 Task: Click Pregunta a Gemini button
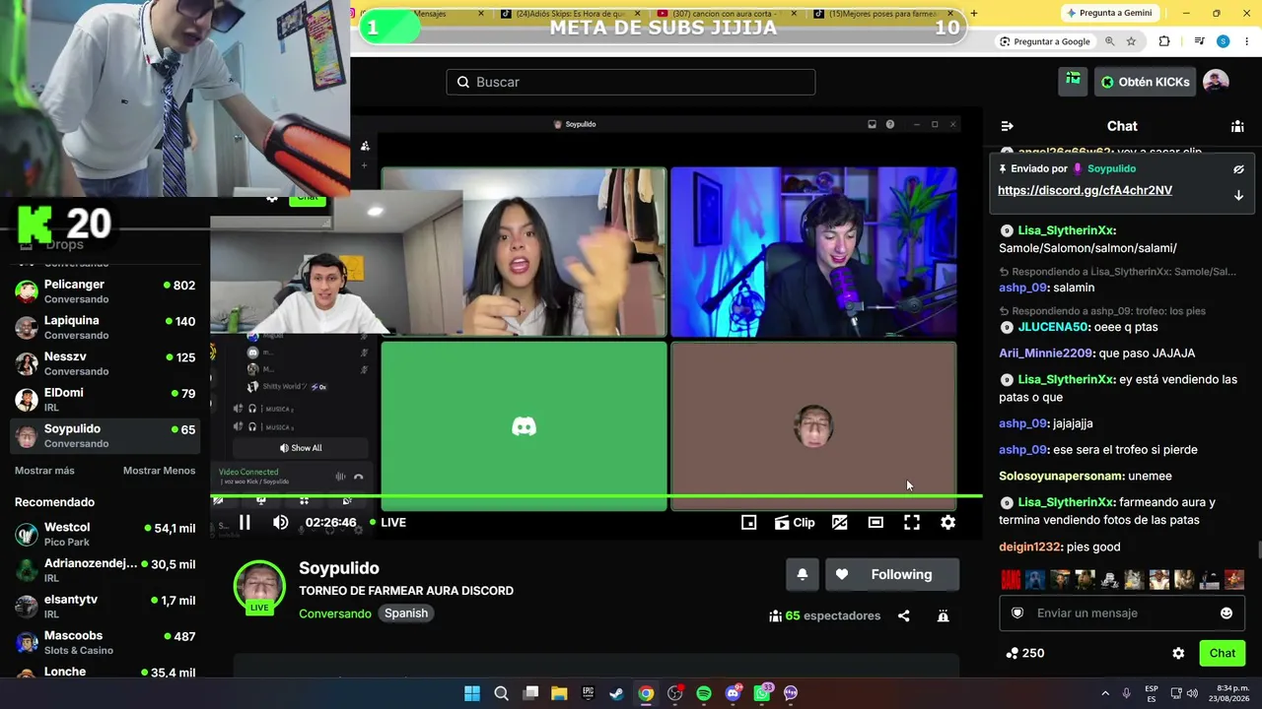tap(1108, 13)
